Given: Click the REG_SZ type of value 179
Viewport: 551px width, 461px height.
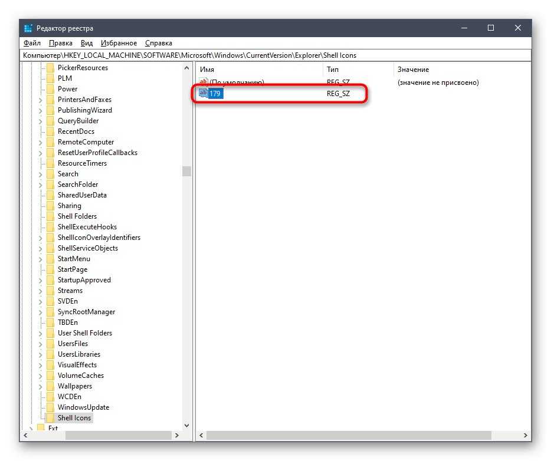Looking at the screenshot, I should [x=338, y=93].
